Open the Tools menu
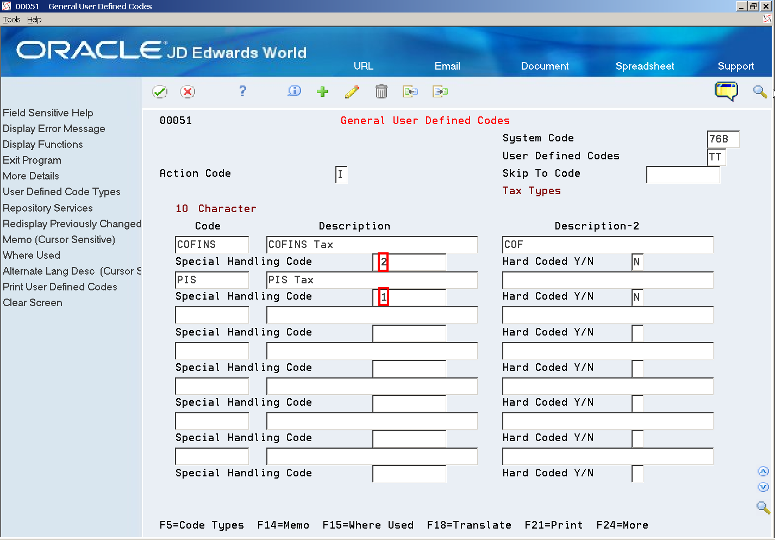Image resolution: width=775 pixels, height=540 pixels. click(11, 20)
